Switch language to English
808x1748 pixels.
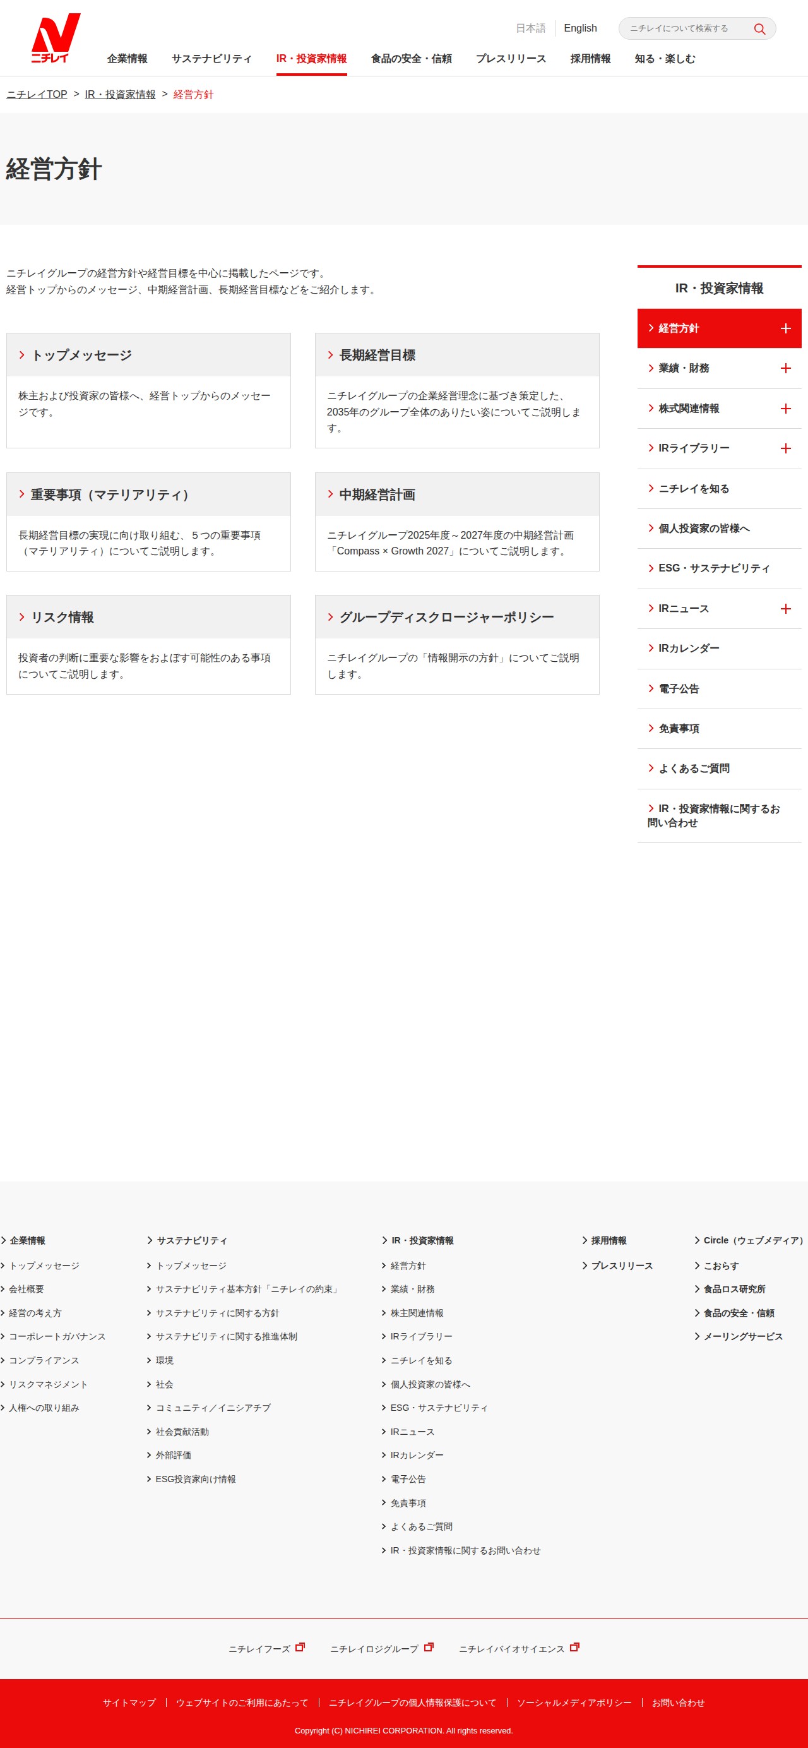(580, 28)
